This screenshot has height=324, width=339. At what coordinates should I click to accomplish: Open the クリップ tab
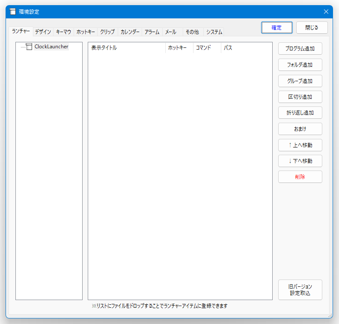(107, 32)
